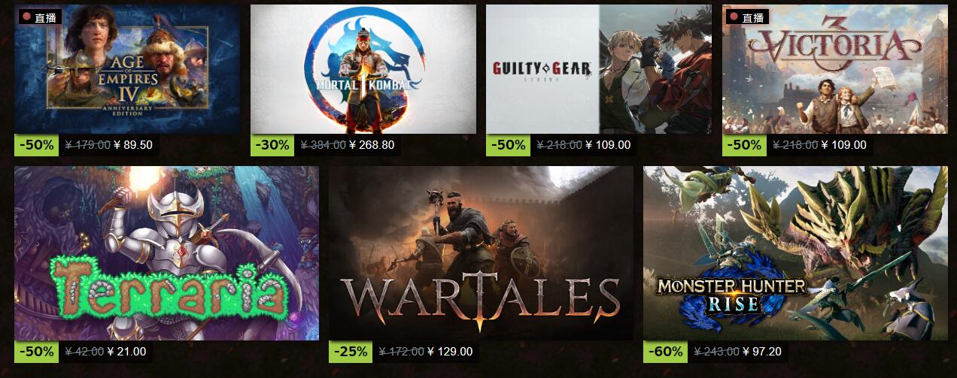Open the Mortal Kombat 1 game capsule
957x378 pixels.
[363, 69]
